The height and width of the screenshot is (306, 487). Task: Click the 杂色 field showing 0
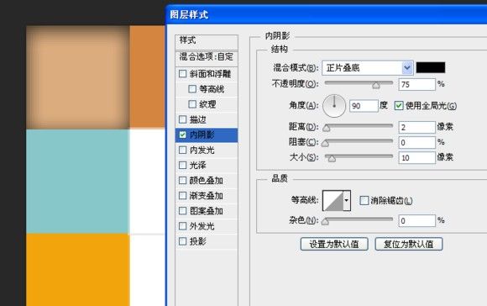(x=416, y=221)
